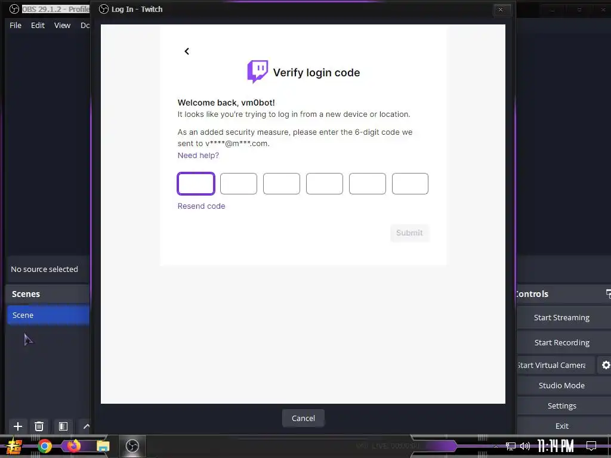Focus the first code digit box
This screenshot has width=611, height=458.
point(196,184)
